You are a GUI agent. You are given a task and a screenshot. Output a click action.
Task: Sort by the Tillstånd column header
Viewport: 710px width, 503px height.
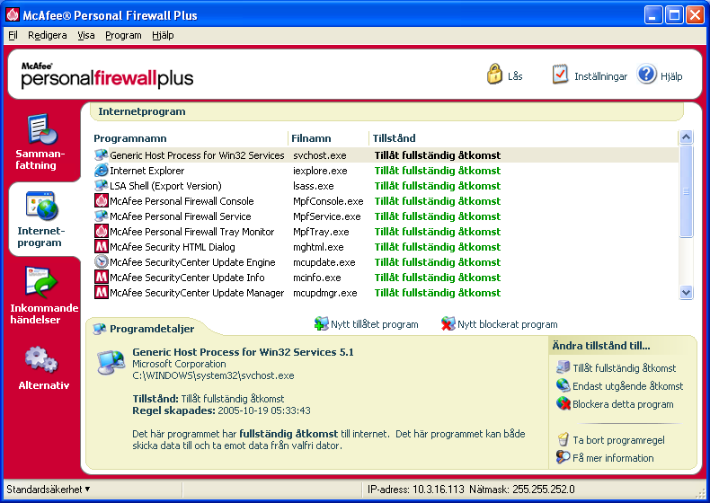click(394, 138)
